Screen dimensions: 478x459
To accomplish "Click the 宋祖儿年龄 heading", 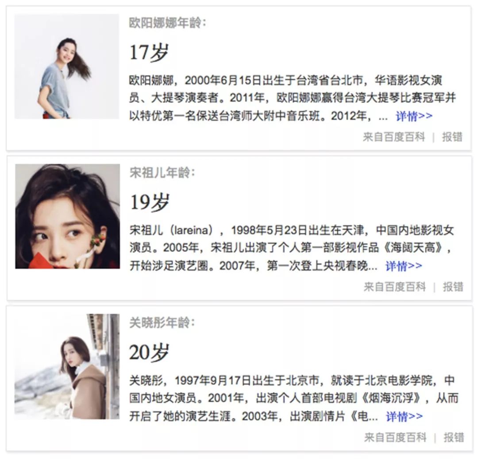I will click(162, 173).
